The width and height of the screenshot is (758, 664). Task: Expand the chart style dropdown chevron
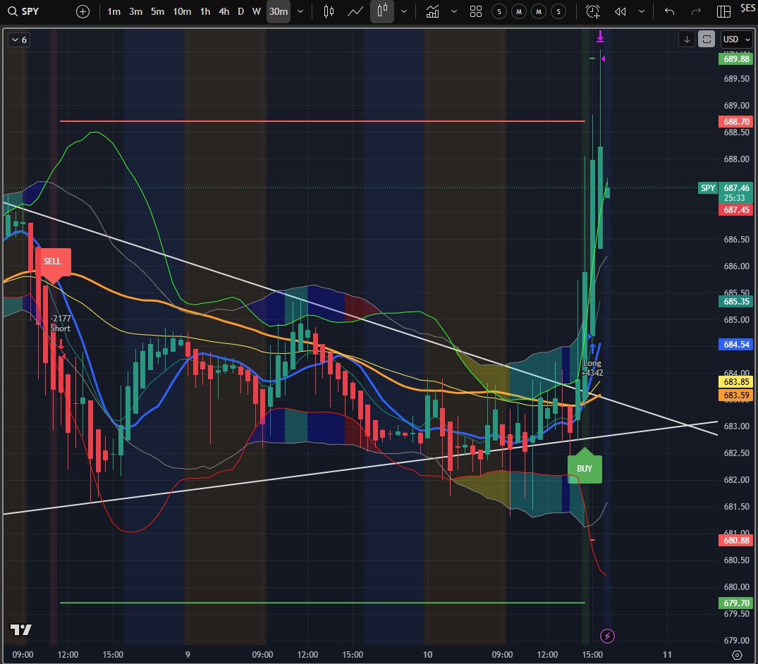click(404, 11)
